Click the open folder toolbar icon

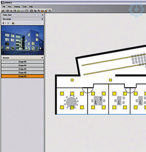3,11
